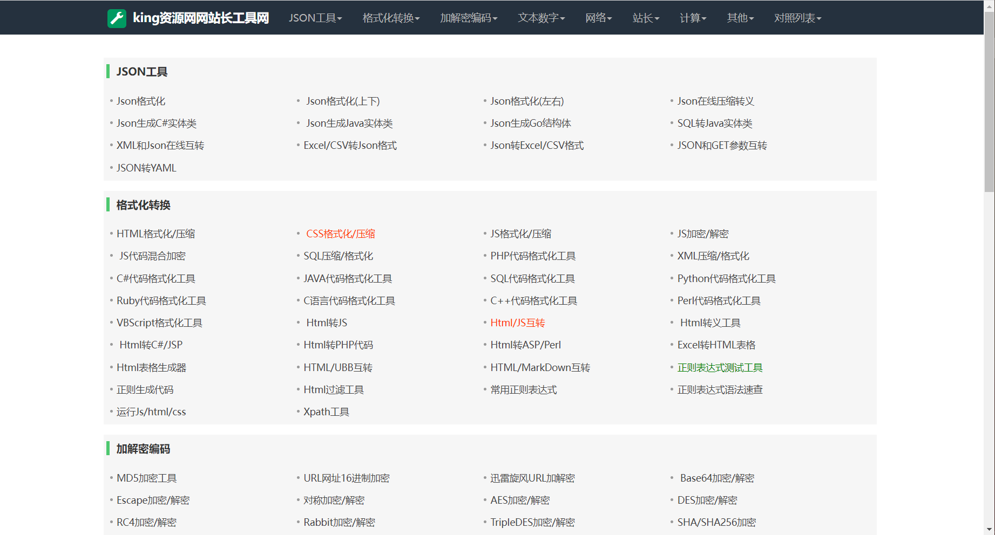Image resolution: width=995 pixels, height=535 pixels.
Task: Open the 加解密编码 navigation dropdown
Action: (469, 18)
